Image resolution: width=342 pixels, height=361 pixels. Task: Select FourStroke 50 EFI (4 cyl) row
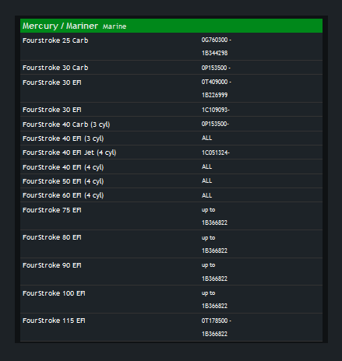pos(171,181)
